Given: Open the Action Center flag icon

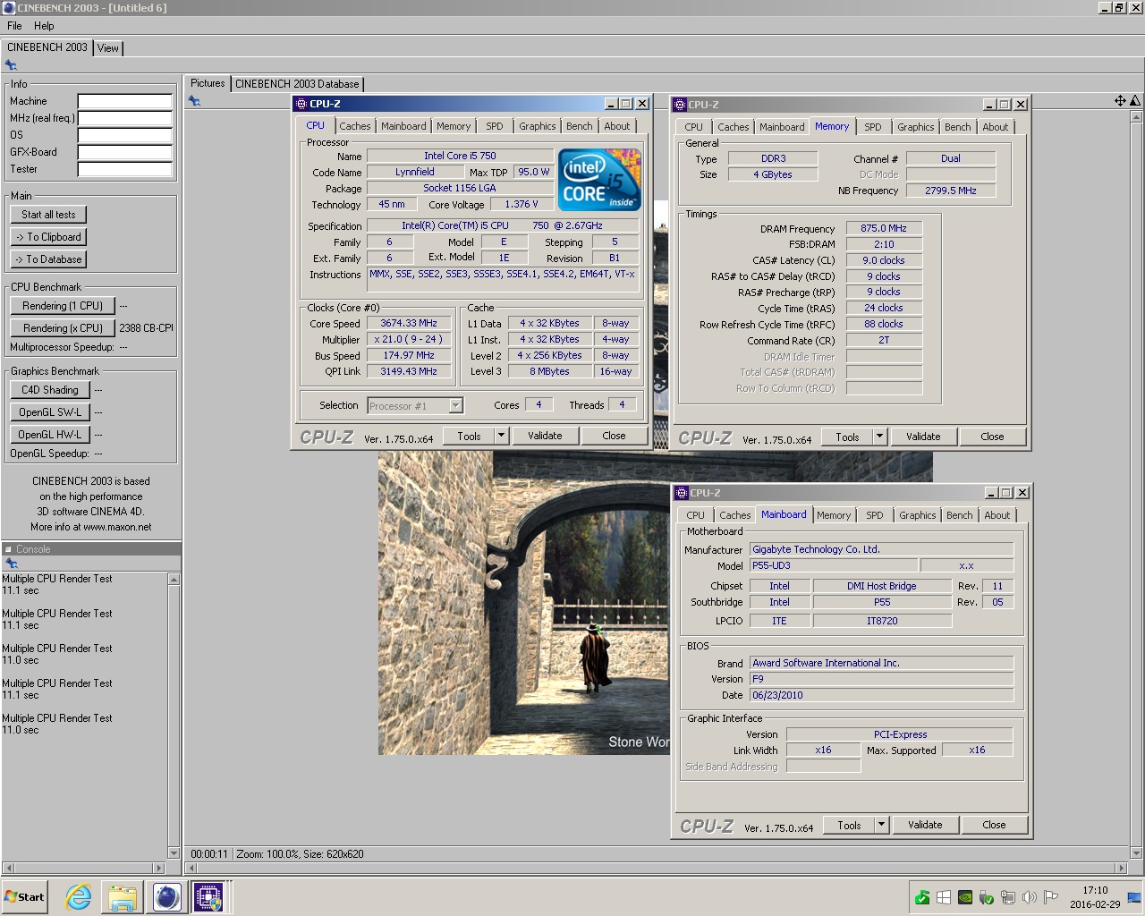Looking at the screenshot, I should point(1051,897).
